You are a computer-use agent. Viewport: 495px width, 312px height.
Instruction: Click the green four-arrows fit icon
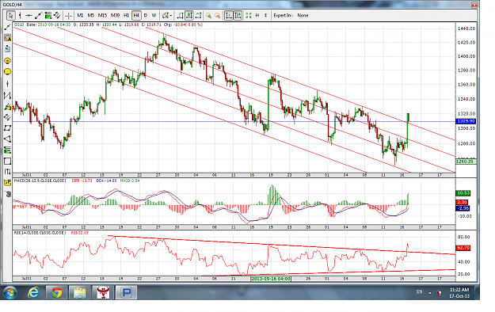249,15
